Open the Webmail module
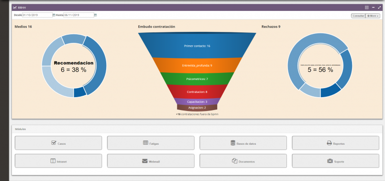The image size is (385, 181). [151, 161]
